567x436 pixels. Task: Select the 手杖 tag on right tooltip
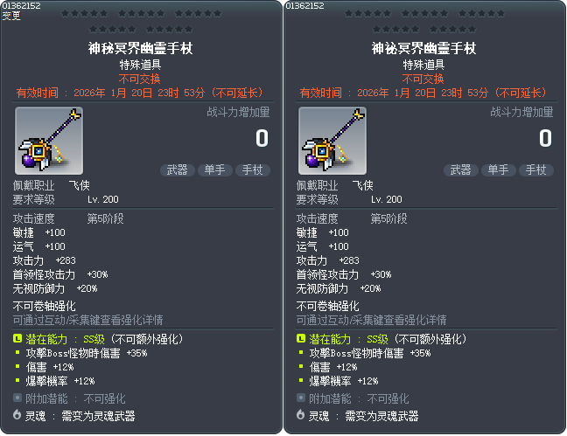pyautogui.click(x=536, y=170)
